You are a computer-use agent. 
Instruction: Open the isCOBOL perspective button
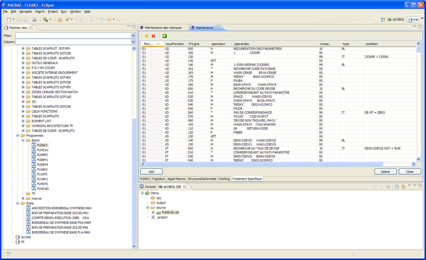pyautogui.click(x=397, y=19)
